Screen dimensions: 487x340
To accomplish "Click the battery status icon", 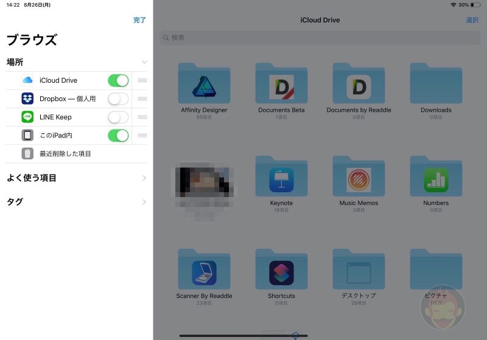I will (475, 5).
